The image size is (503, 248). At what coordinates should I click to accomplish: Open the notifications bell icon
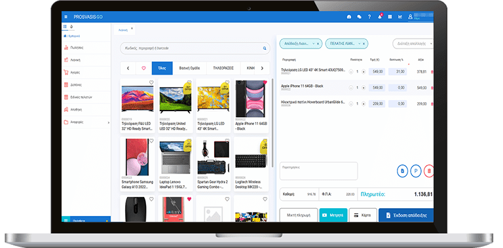point(380,16)
